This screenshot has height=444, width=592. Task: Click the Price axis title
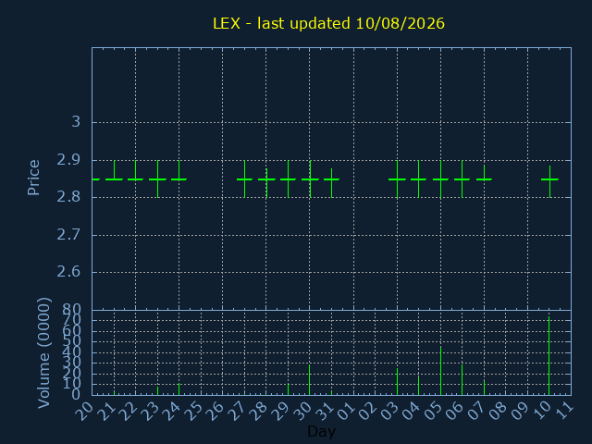pyautogui.click(x=33, y=178)
